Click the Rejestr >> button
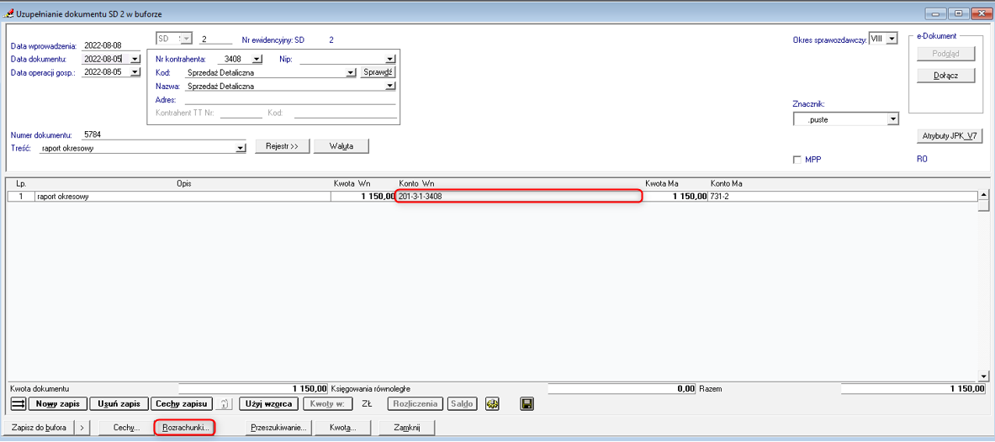 pyautogui.click(x=283, y=146)
